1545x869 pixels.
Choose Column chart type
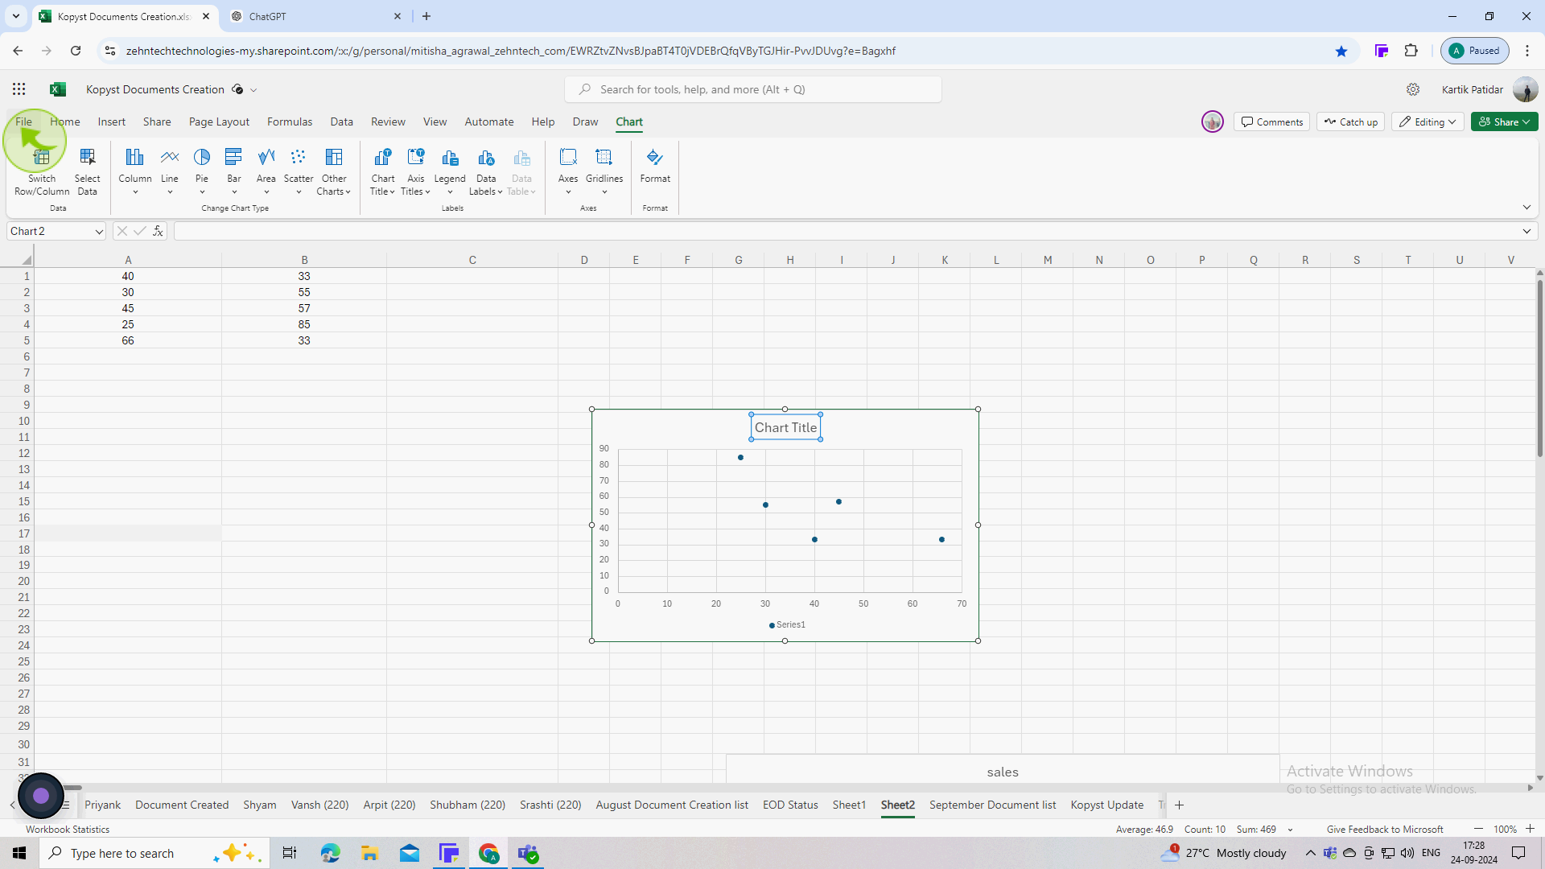pyautogui.click(x=135, y=171)
